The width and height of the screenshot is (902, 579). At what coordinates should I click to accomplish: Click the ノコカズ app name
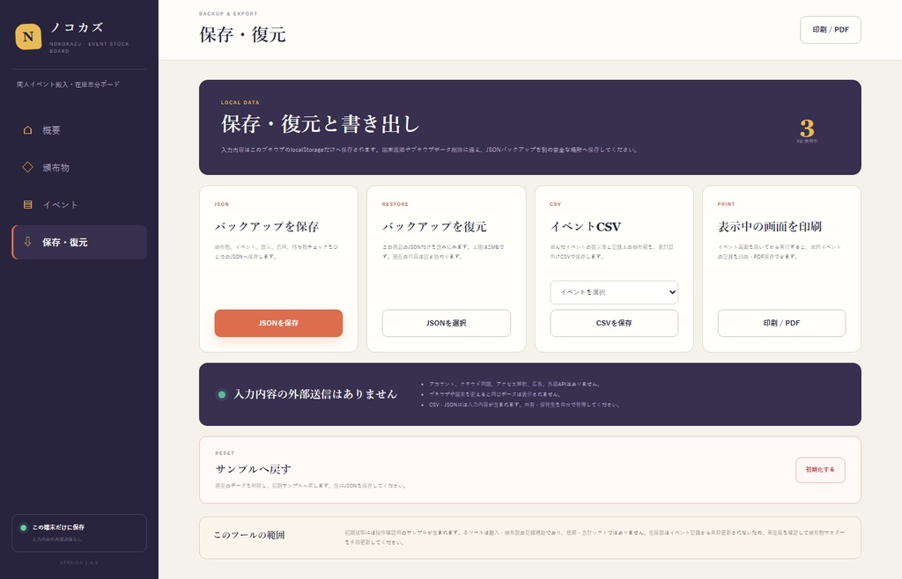(77, 27)
